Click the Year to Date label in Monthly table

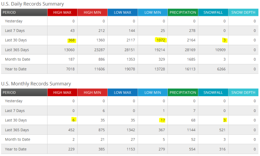tap(16, 149)
